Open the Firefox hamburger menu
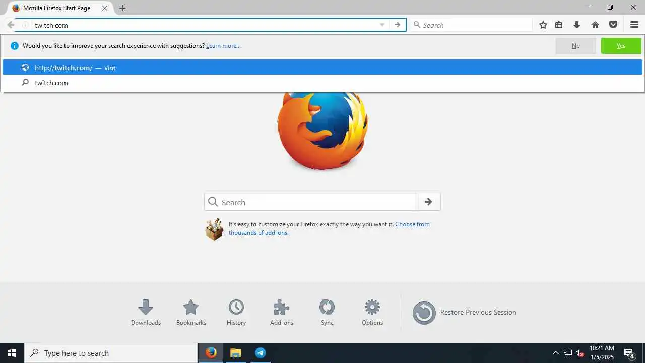The height and width of the screenshot is (363, 645). coord(634,25)
